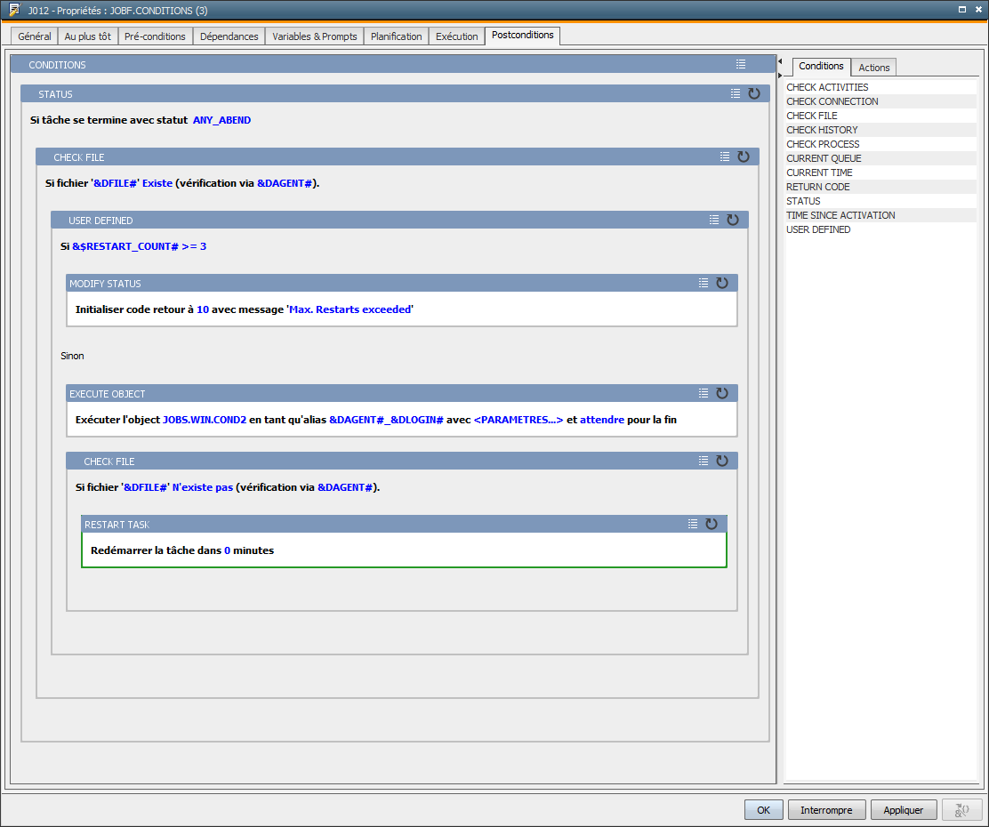Screen dimensions: 989x827
Task: Select CHECK FILE in the conditions palette list
Action: point(880,116)
